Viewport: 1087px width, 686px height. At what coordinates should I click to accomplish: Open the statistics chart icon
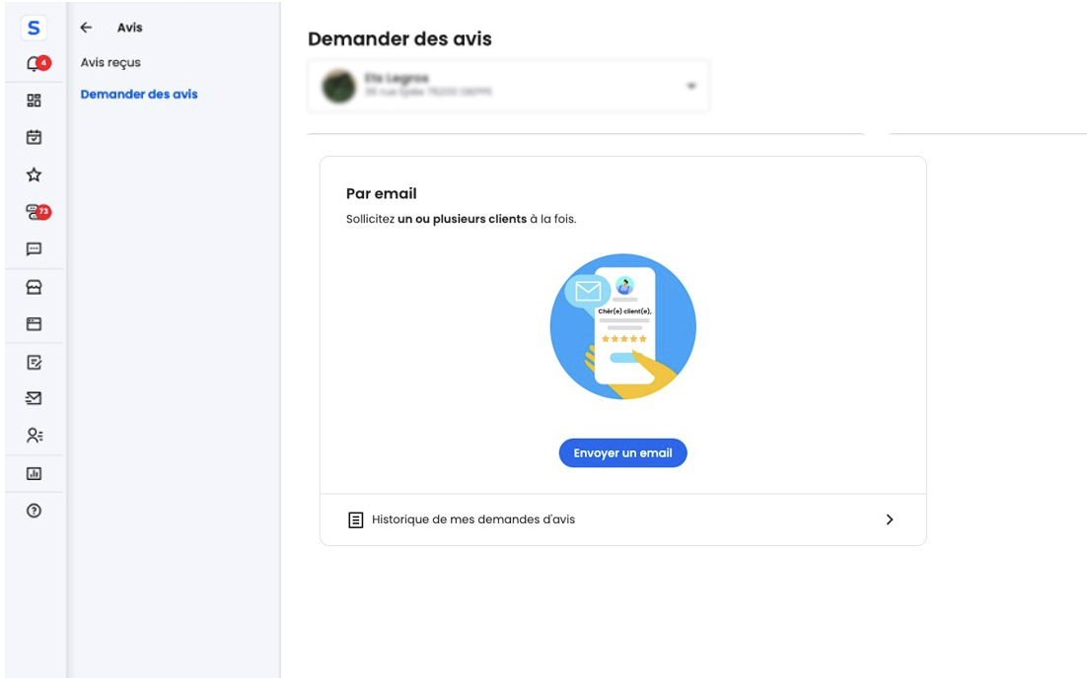tap(34, 473)
